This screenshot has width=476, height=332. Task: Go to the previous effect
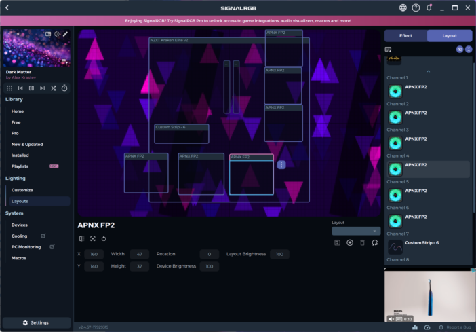click(x=20, y=88)
